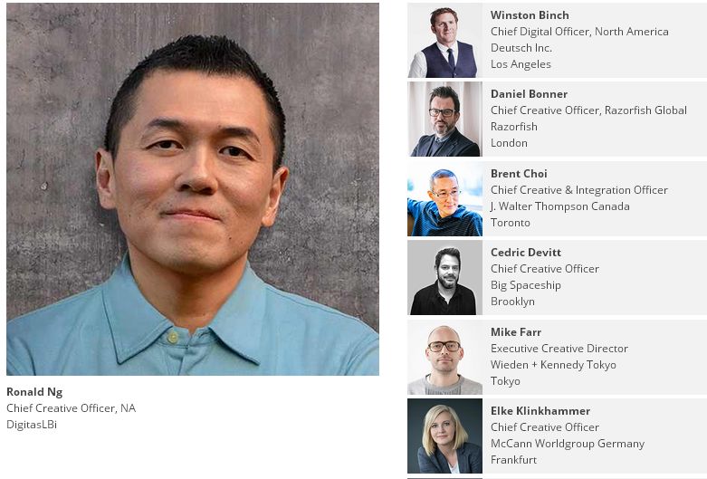Click the Cedric Devitt name link
The width and height of the screenshot is (707, 479).
coord(526,252)
